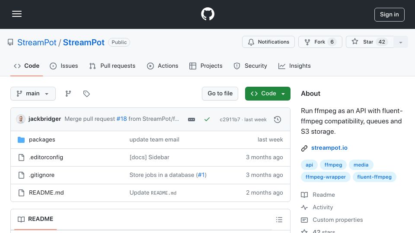The width and height of the screenshot is (415, 233).
Task: Open jackbridger author link
Action: click(x=45, y=119)
